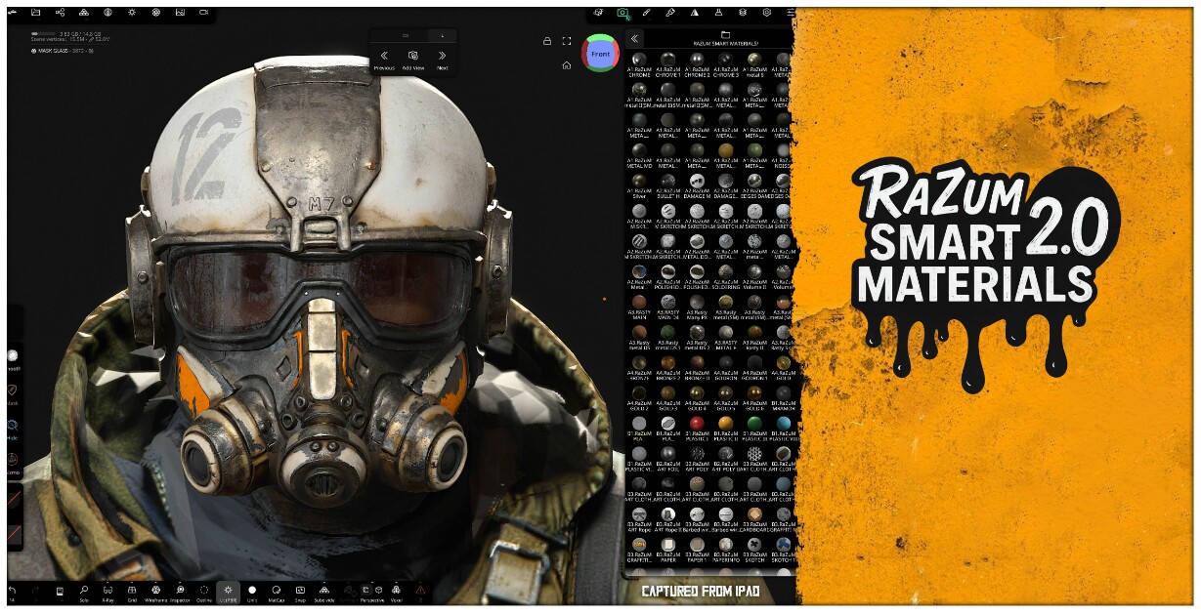The width and height of the screenshot is (1201, 615).
Task: Open the Painting brush icon
Action: click(x=670, y=13)
